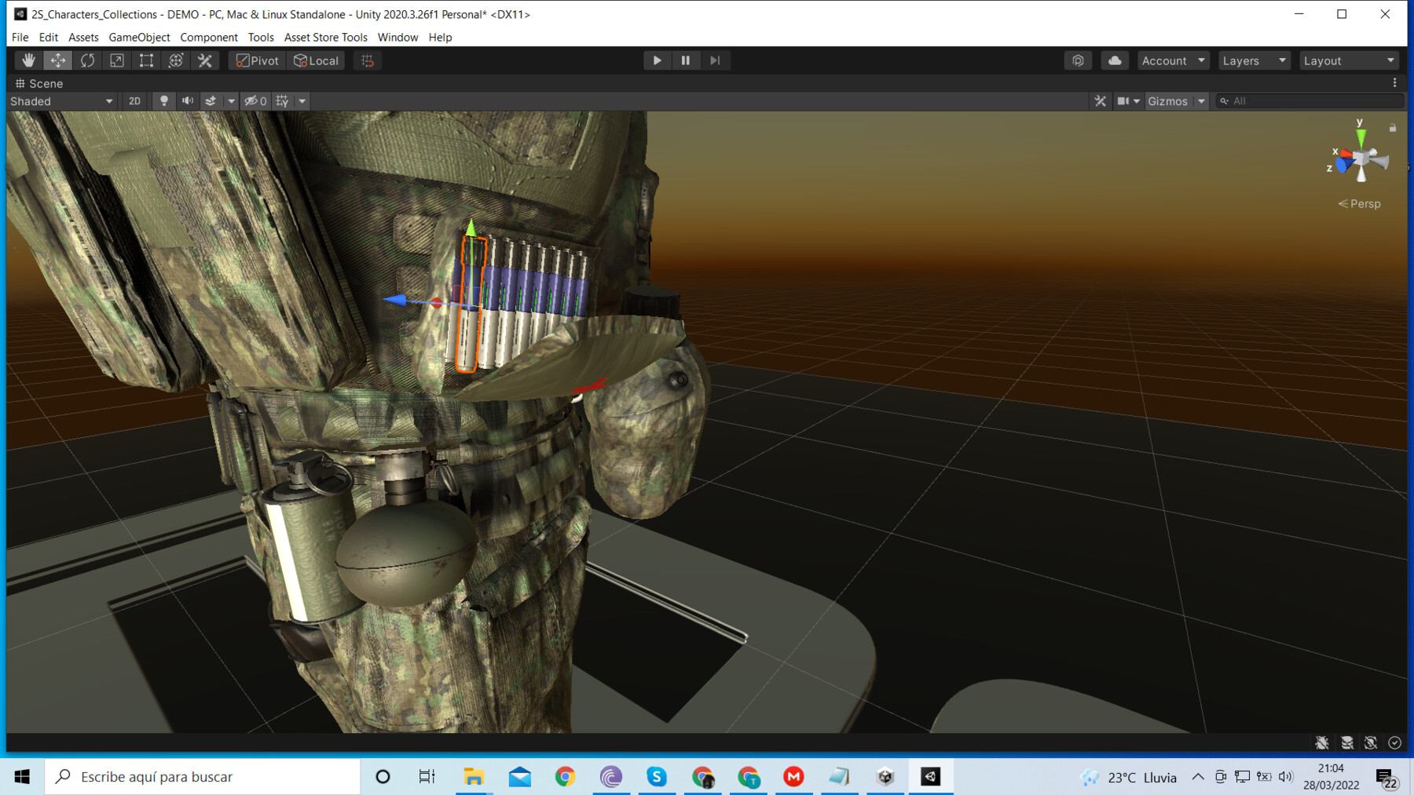Switch handle rotation Local toggle
The height and width of the screenshot is (795, 1414).
(x=316, y=60)
